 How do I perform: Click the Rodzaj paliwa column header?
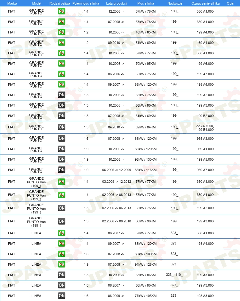point(60,3)
